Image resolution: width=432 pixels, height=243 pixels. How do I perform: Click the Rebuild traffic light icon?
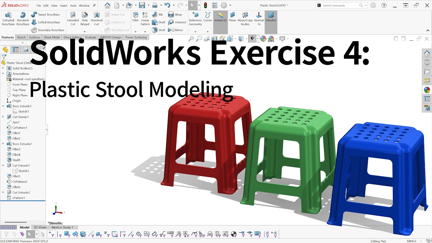[x=205, y=5]
